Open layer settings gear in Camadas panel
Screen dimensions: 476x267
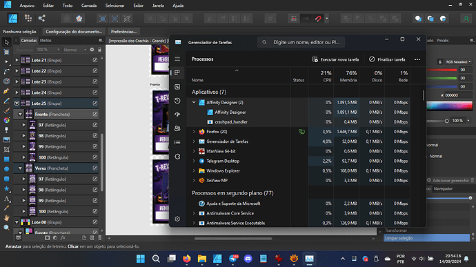click(x=92, y=50)
